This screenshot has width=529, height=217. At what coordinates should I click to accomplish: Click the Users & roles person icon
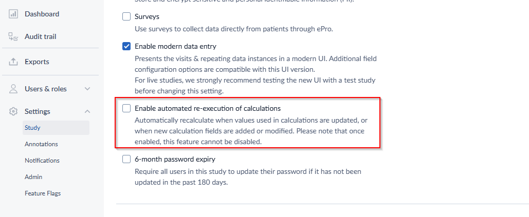13,89
